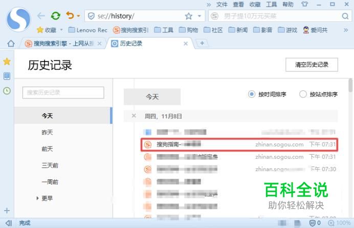Image resolution: width=354 pixels, height=228 pixels.
Task: Open the 购物 bookmark folder
Action: point(188,30)
